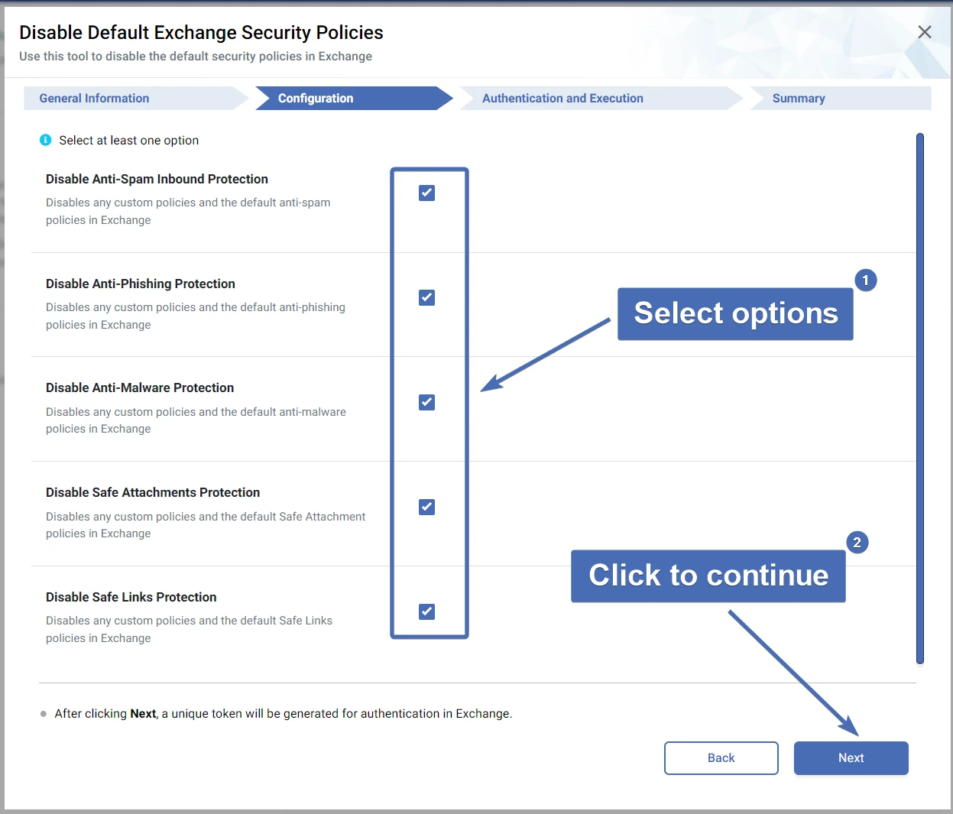Click the numbered badge 2 annotation
The image size is (953, 814).
pos(857,543)
